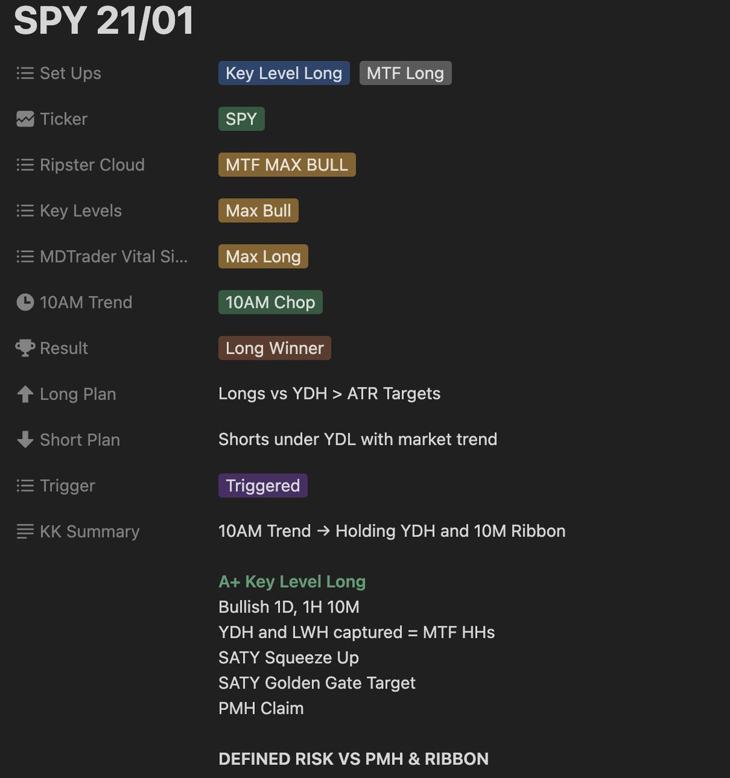Open the KK Summary property label

89,532
